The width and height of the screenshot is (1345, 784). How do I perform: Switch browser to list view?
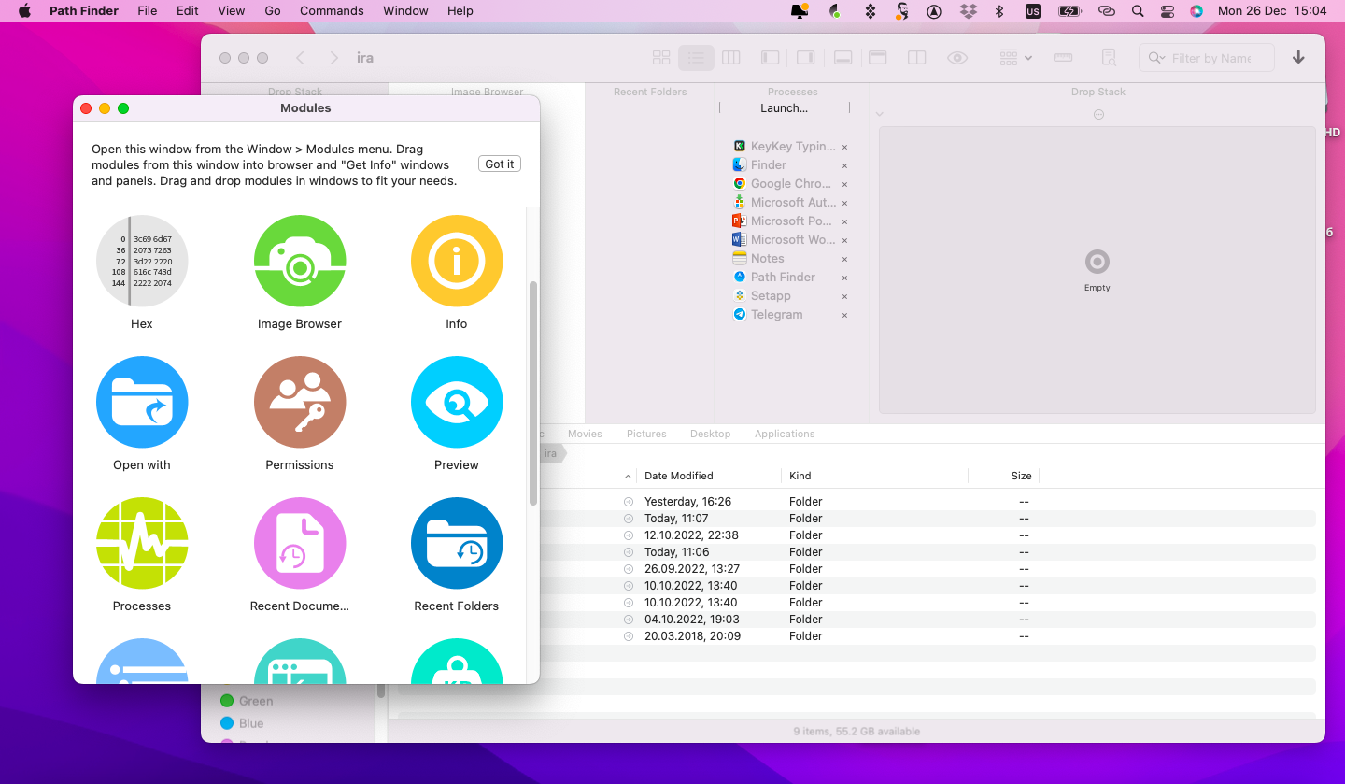point(696,58)
